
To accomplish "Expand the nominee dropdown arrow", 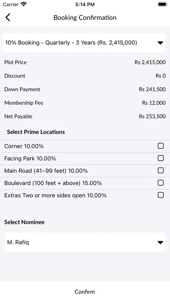I will click(x=160, y=243).
